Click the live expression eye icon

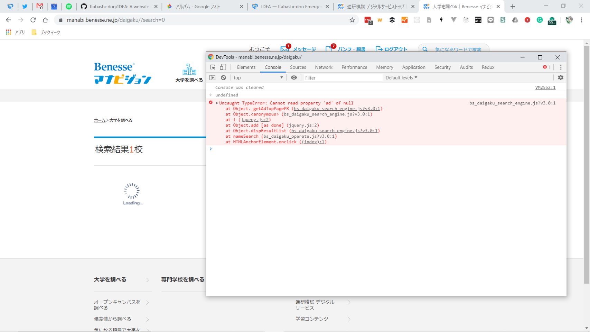point(294,78)
